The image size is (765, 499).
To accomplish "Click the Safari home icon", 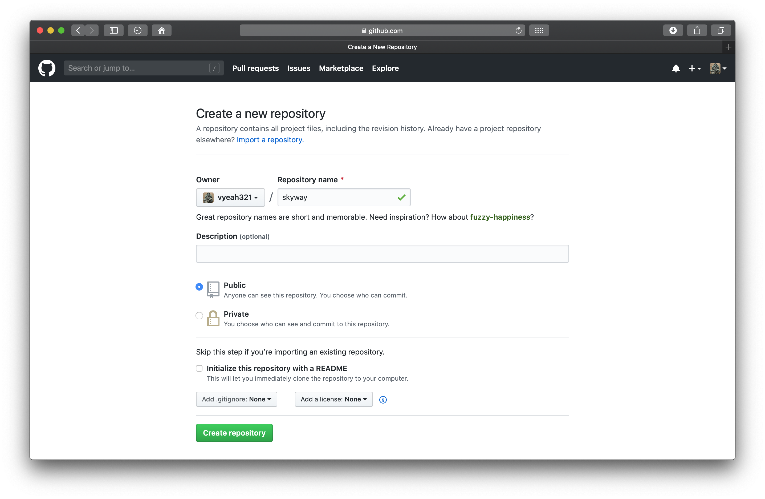I will click(161, 31).
